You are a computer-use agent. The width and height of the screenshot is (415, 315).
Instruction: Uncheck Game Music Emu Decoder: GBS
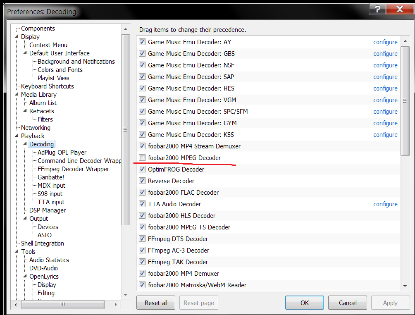click(142, 53)
